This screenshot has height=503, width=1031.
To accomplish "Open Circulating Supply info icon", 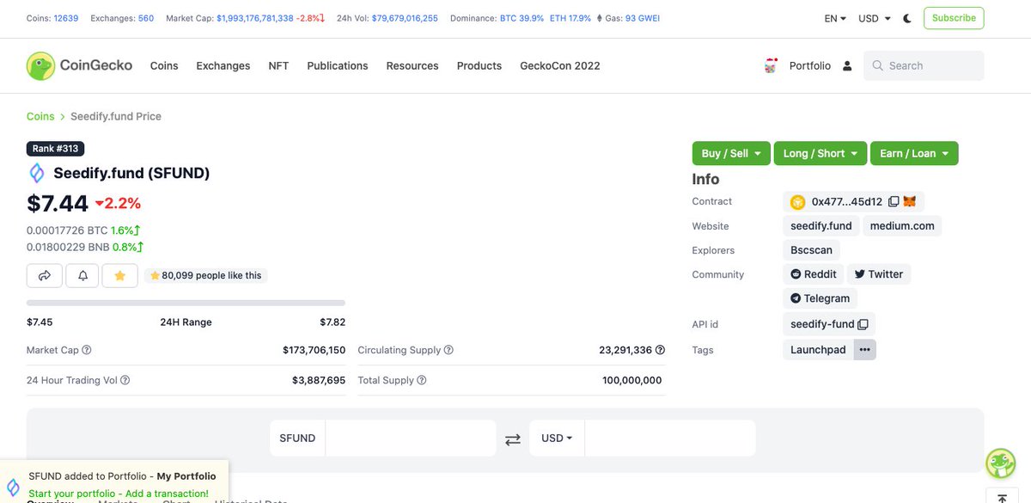I will (x=449, y=351).
